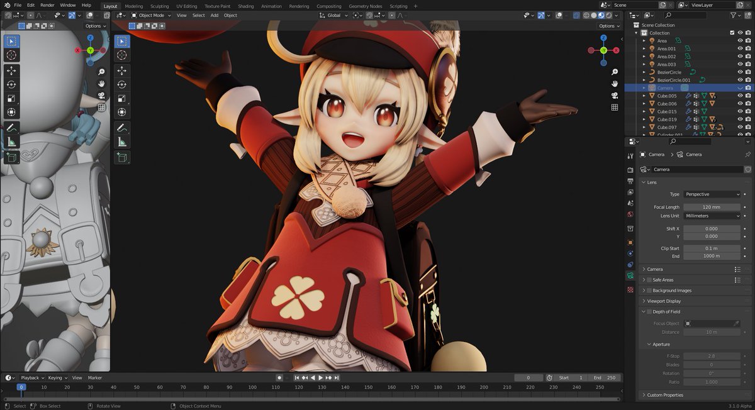Click the Blender logo menu icon
Screen dimensions: 755x410
[7, 5]
